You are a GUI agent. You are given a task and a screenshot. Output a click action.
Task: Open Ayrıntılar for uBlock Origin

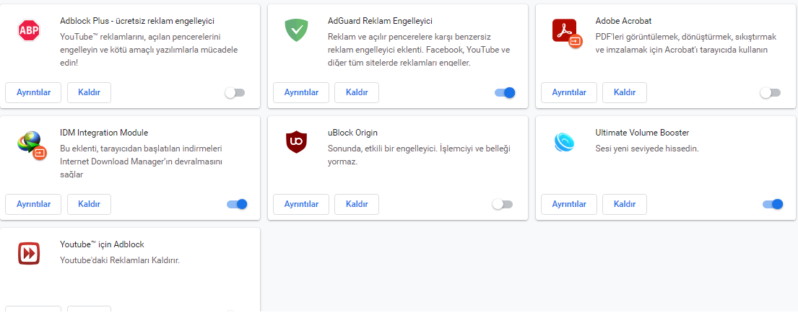coord(301,205)
